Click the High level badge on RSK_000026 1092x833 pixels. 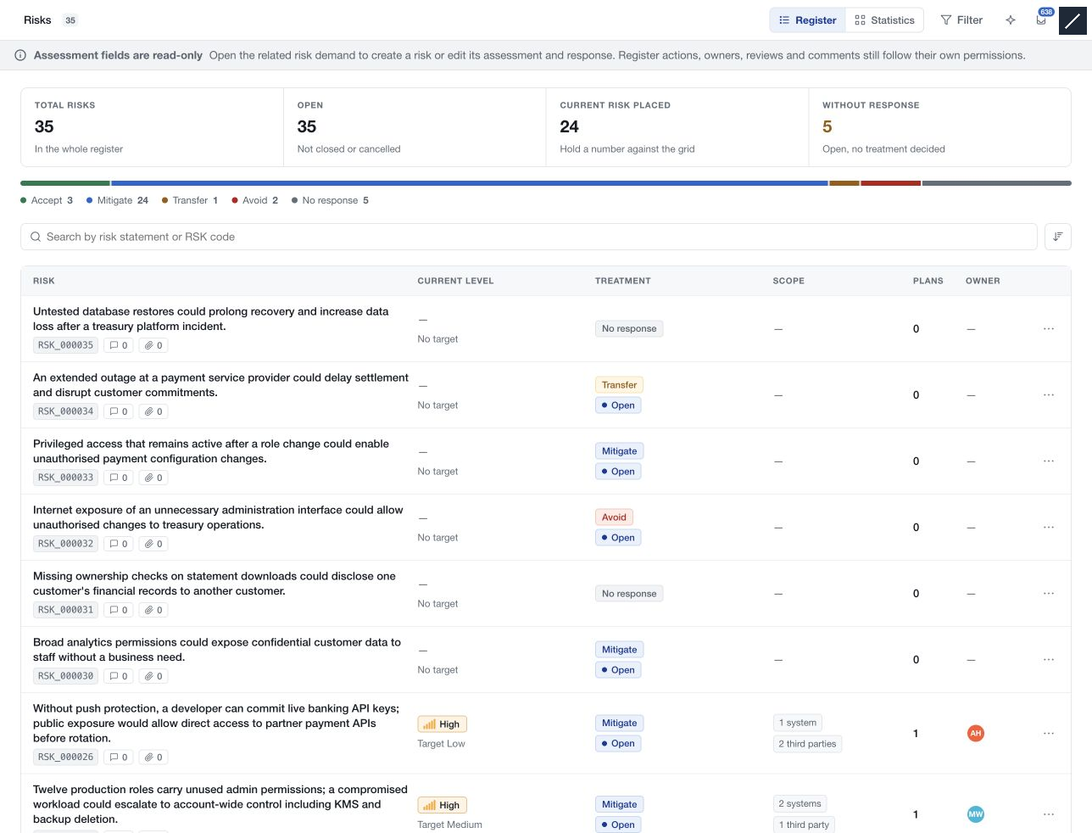click(443, 724)
